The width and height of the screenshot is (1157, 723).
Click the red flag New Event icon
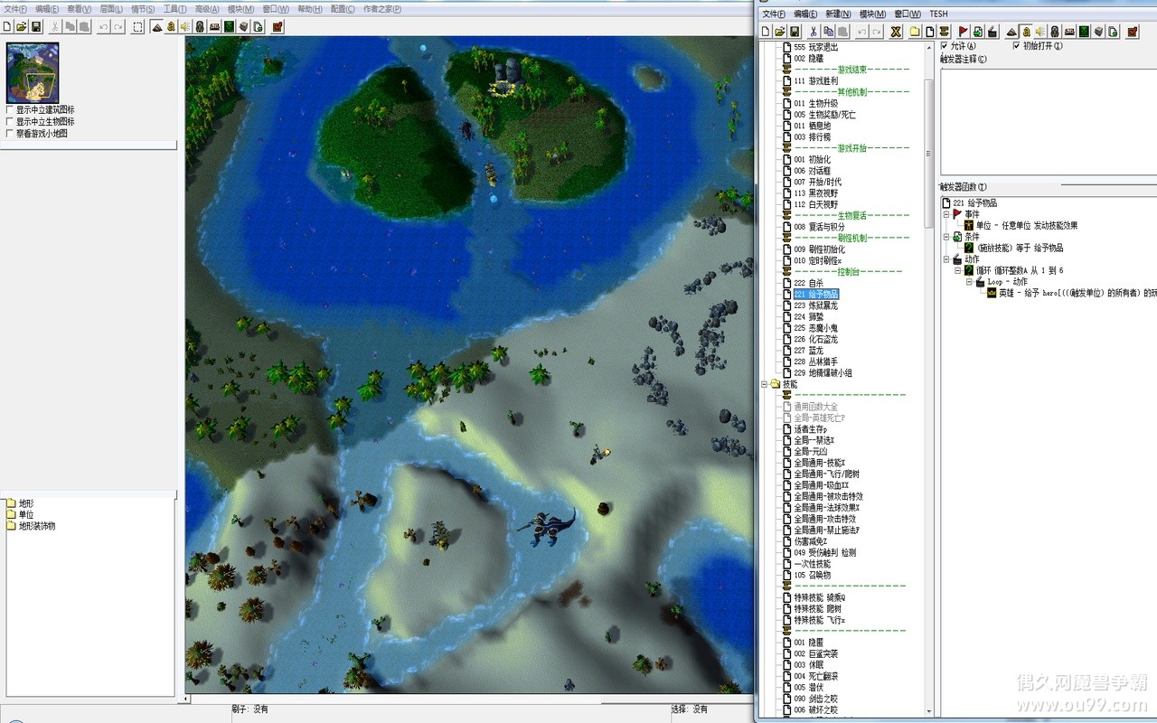click(964, 32)
